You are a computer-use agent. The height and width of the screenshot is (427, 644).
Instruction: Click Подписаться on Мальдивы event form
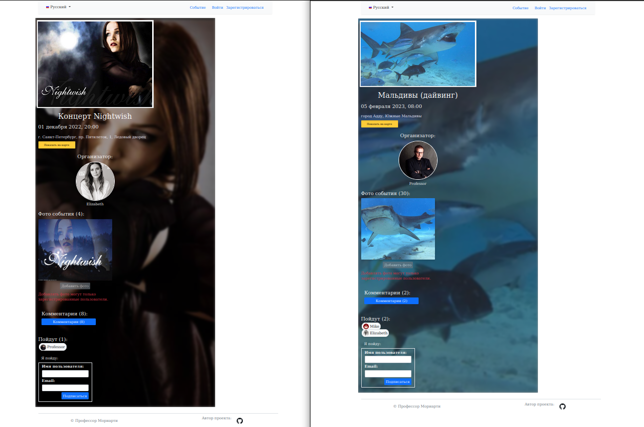(x=398, y=381)
